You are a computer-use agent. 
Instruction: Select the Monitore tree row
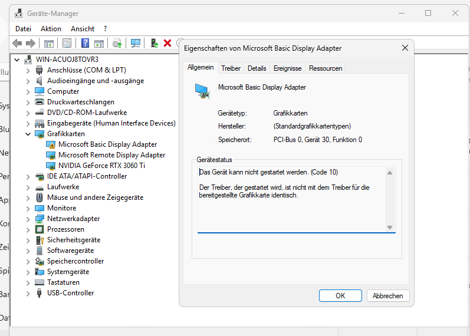(62, 208)
